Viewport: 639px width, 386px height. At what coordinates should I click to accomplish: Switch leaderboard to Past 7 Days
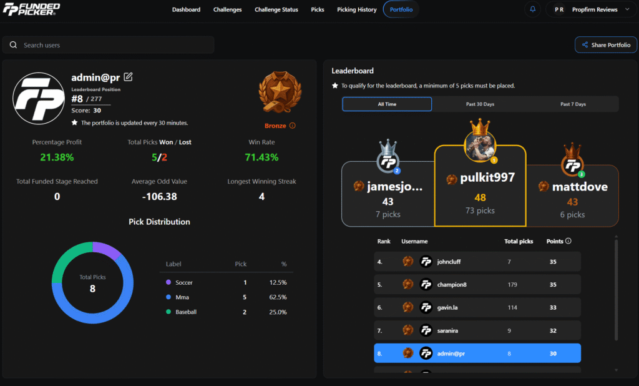[573, 104]
